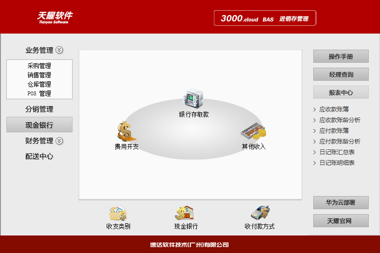The image size is (380, 253).
Task: Expand the 应收款账龄分析 arrow
Action: coord(315,120)
